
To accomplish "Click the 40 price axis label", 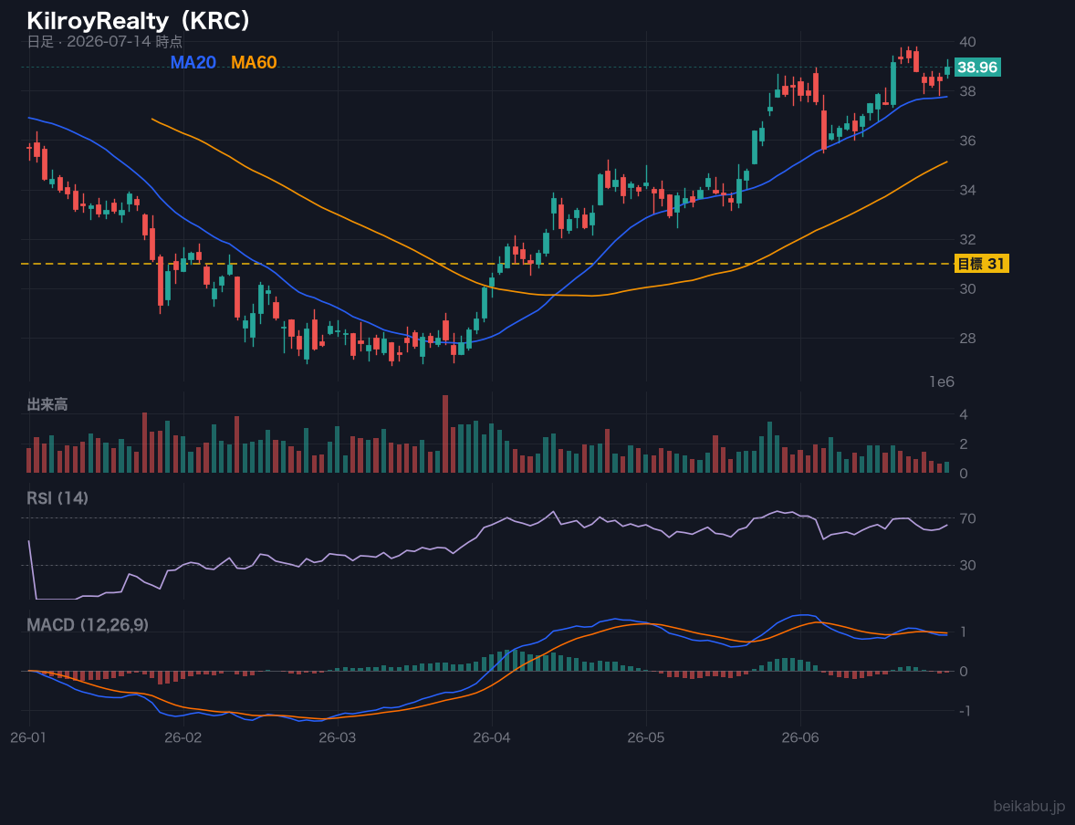I will tap(967, 42).
